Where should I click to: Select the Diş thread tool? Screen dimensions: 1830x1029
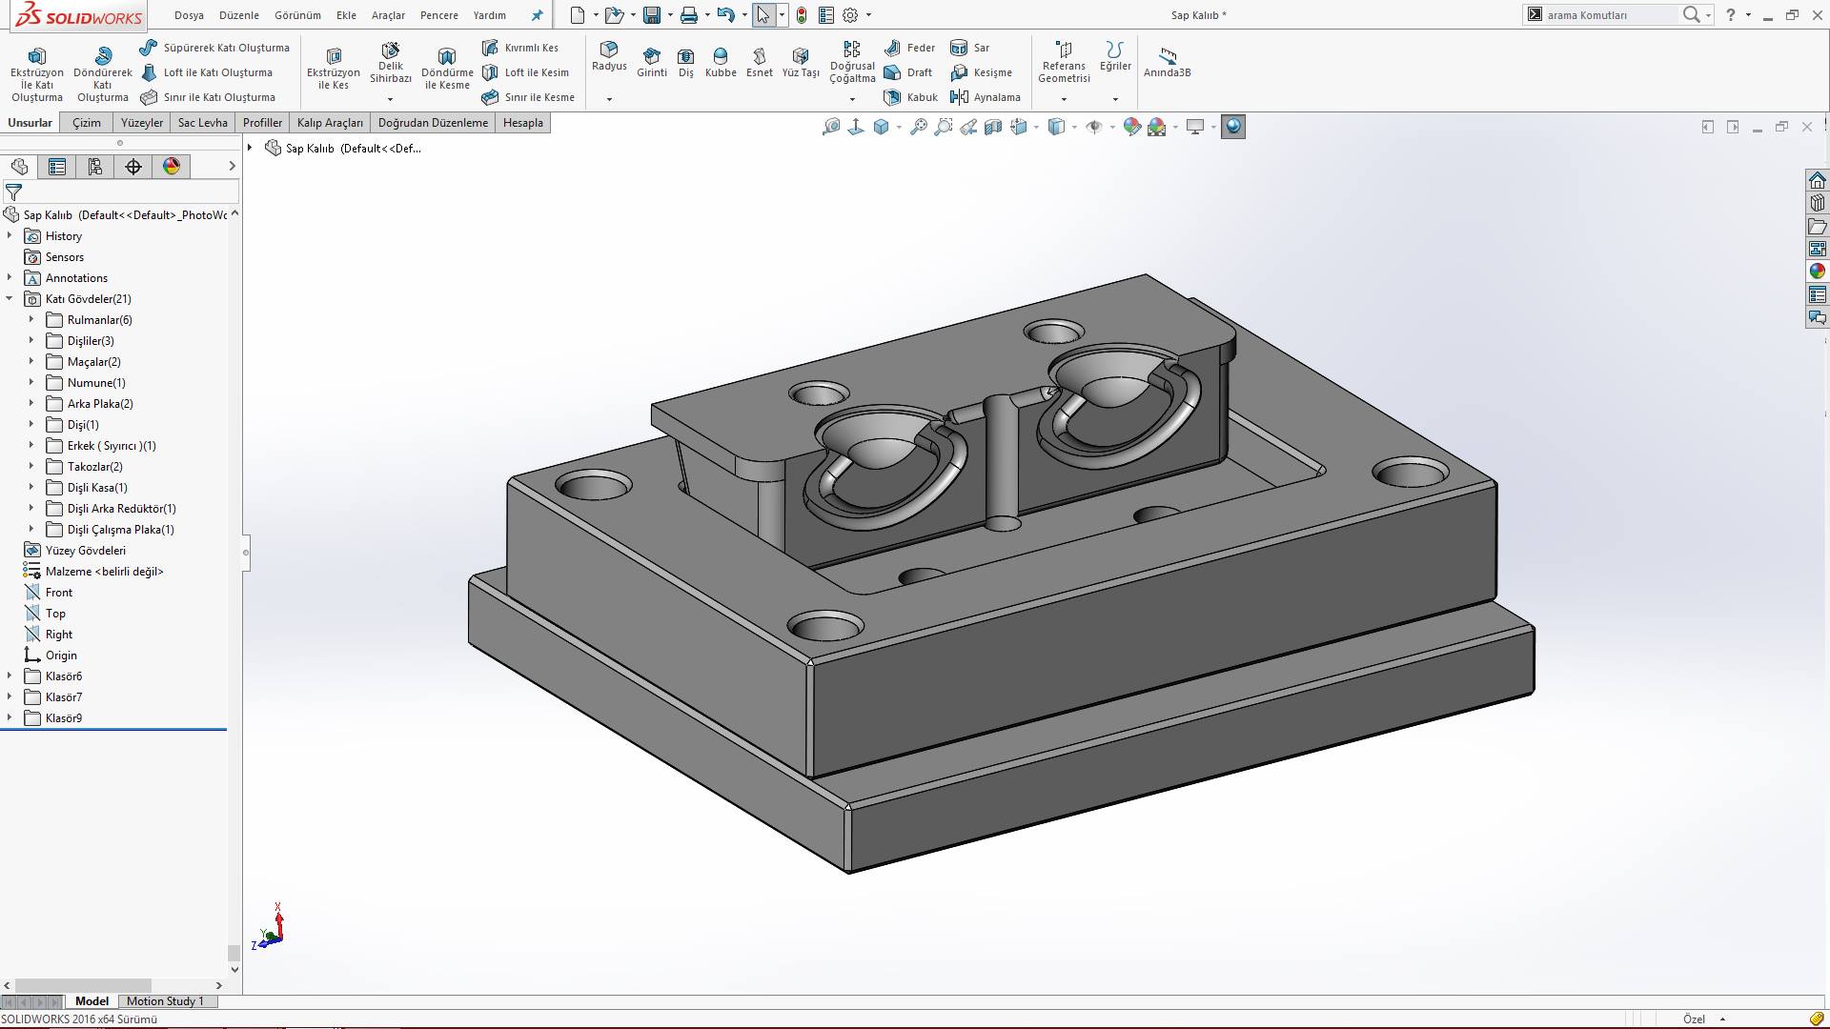click(x=686, y=63)
